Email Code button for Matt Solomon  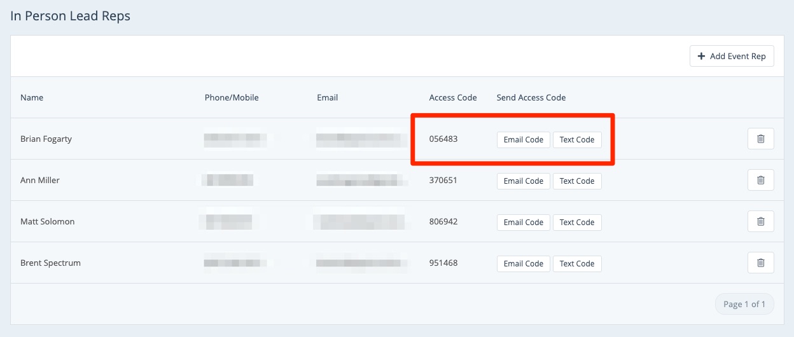[523, 222]
